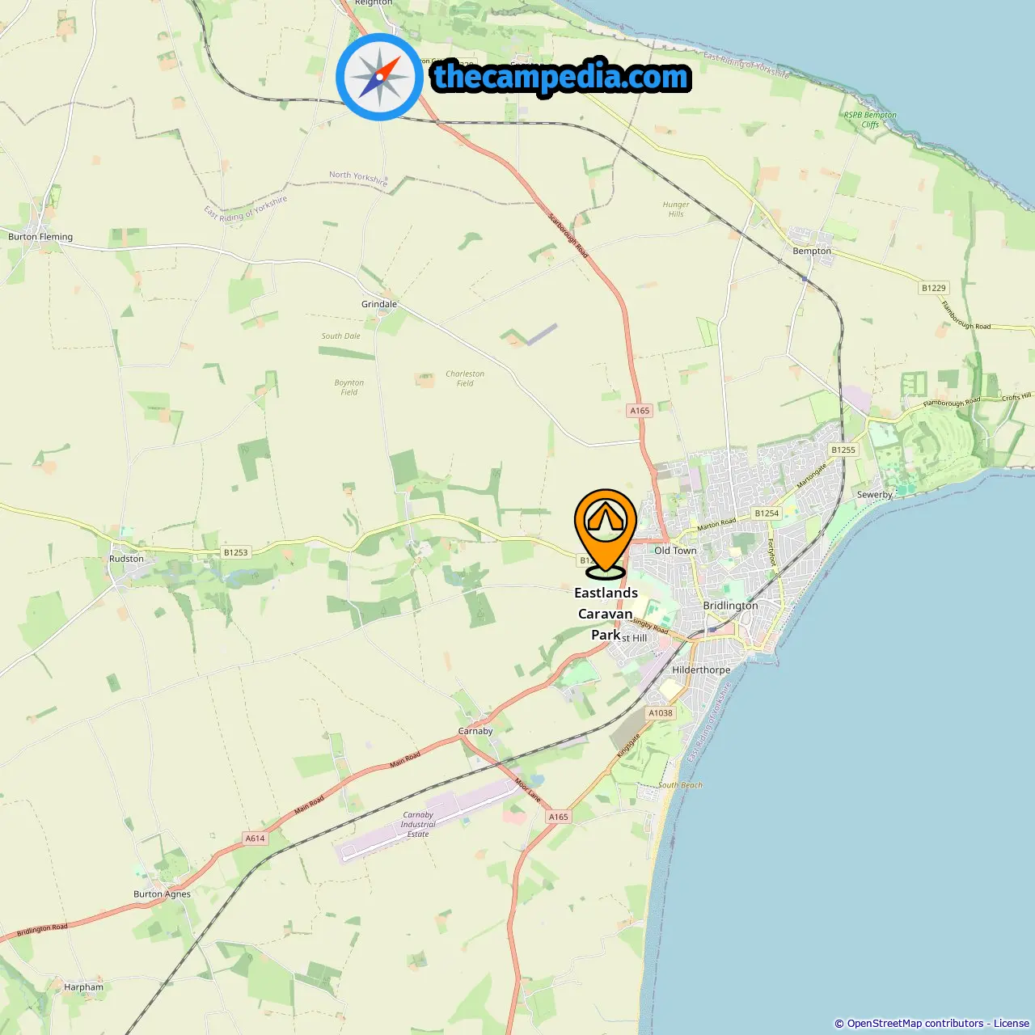
Task: Select the Burton Agnes village label
Action: point(162,894)
